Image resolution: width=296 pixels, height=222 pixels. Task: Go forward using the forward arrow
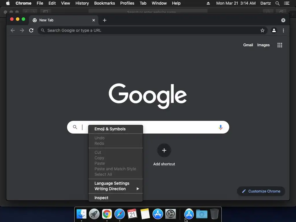click(x=22, y=30)
